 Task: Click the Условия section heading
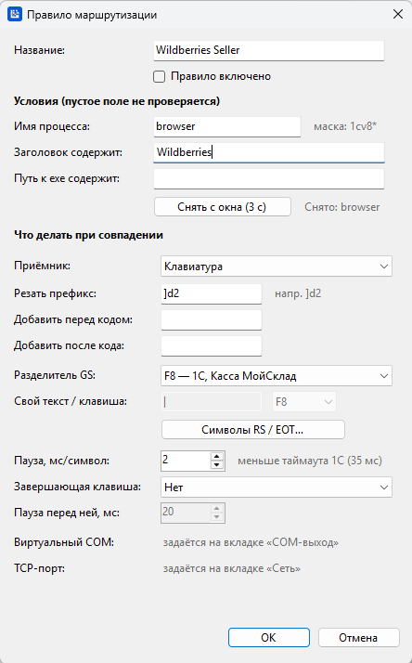[117, 101]
